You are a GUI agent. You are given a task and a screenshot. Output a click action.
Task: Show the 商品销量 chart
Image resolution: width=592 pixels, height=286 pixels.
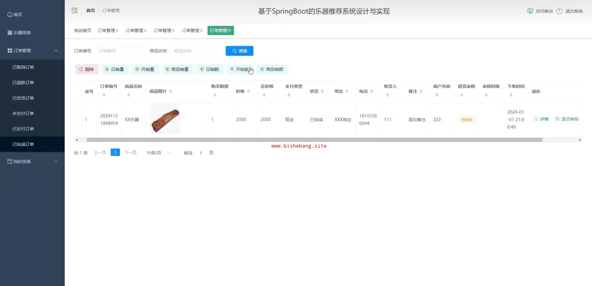click(177, 69)
